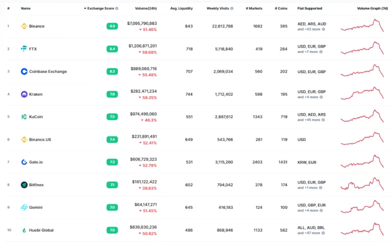The image size is (392, 242).
Task: Open the Huobi Global exchange link
Action: [41, 230]
